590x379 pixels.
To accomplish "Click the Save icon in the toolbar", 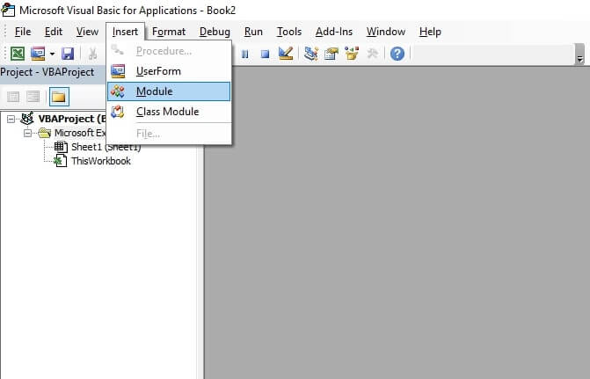I will tap(68, 54).
